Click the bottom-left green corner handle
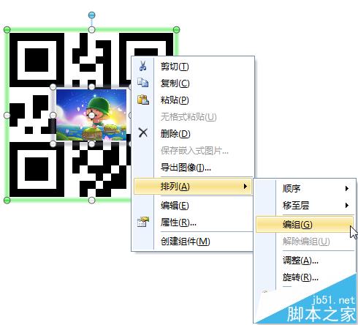 tap(7, 200)
